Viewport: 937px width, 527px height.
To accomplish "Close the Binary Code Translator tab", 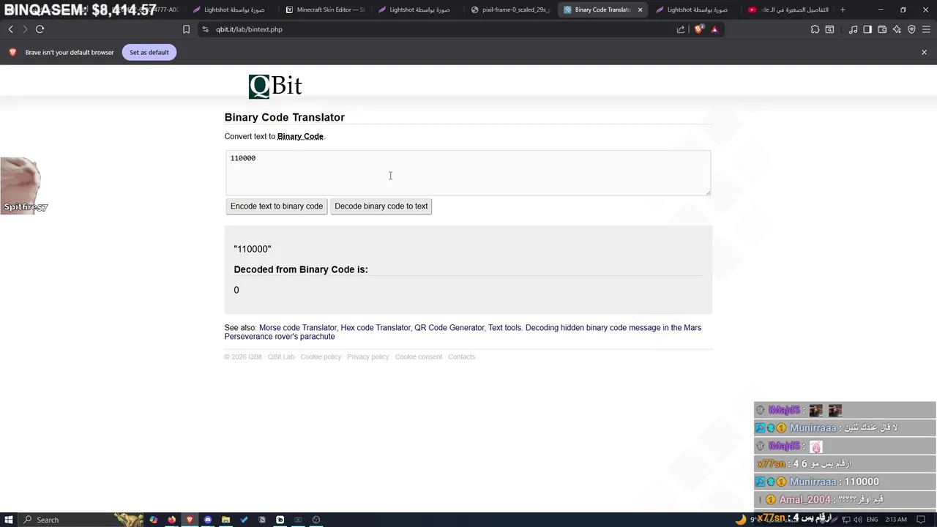I will [641, 10].
